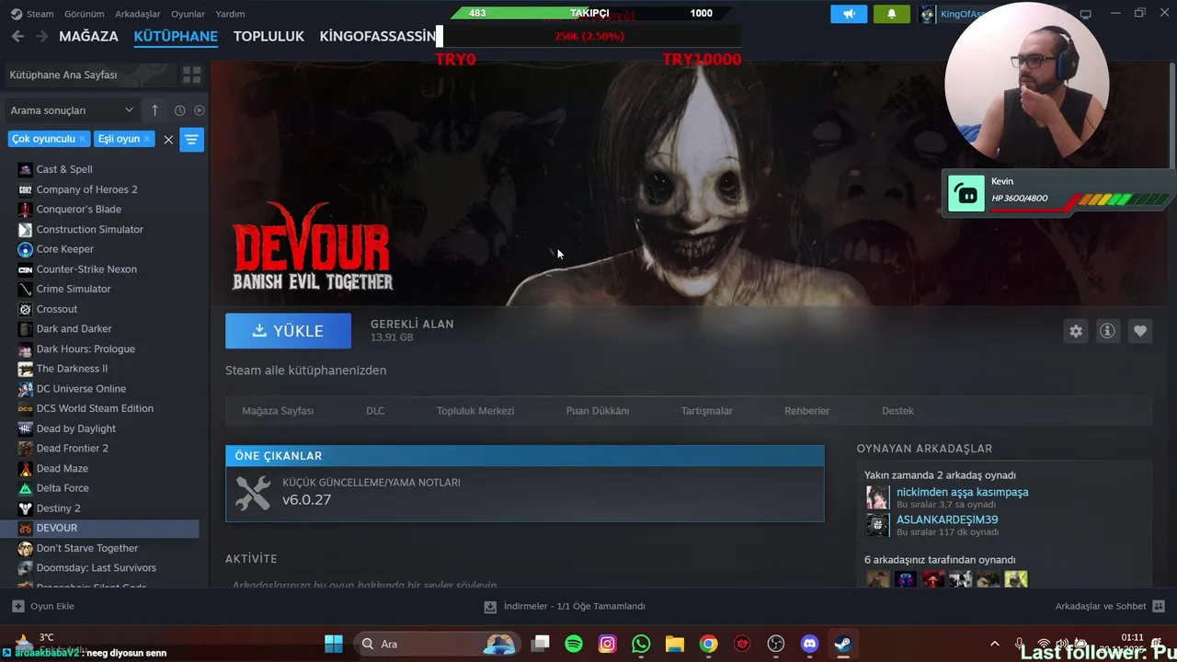The image size is (1177, 662).
Task: Open the KingOfAss account name dropdown
Action: pos(962,14)
